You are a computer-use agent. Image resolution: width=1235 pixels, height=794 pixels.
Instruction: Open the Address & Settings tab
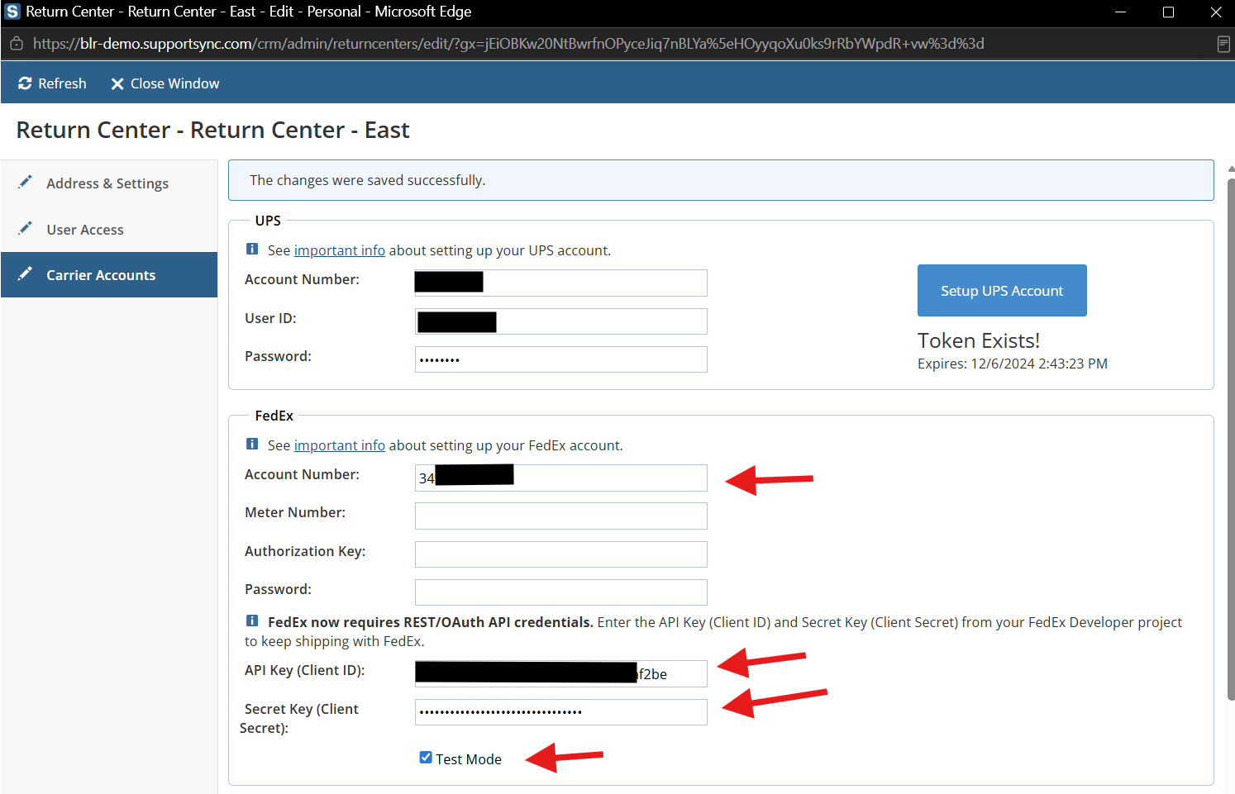click(x=107, y=183)
